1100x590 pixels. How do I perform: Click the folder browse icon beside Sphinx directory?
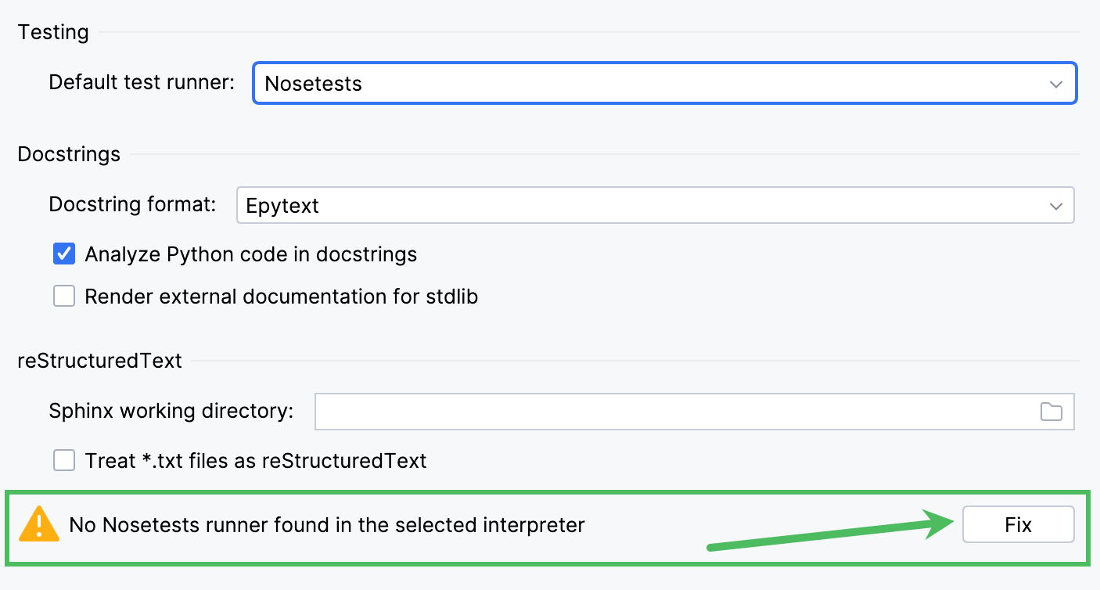pos(1051,411)
